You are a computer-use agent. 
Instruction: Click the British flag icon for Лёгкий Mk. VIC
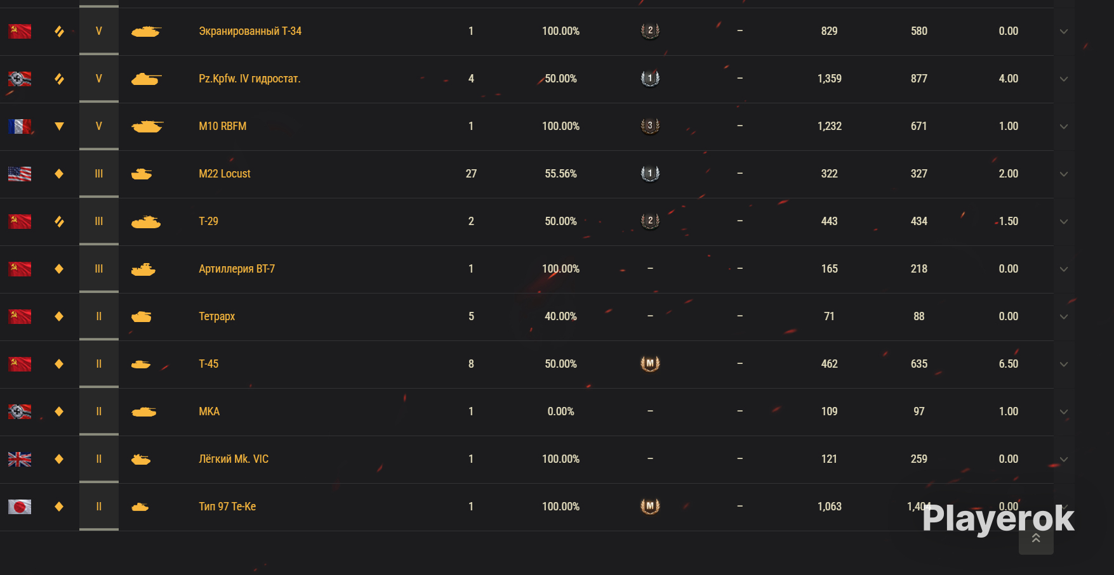pyautogui.click(x=20, y=459)
